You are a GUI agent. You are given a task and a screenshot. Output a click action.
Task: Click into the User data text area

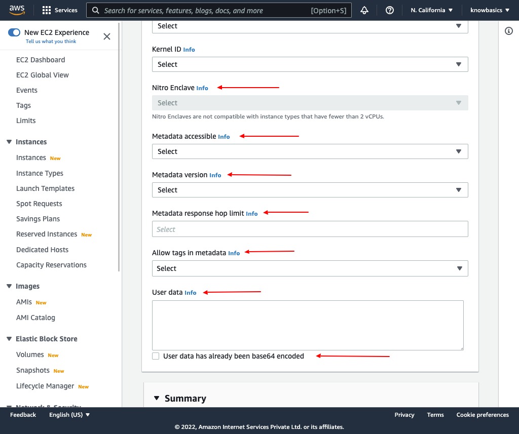click(308, 325)
